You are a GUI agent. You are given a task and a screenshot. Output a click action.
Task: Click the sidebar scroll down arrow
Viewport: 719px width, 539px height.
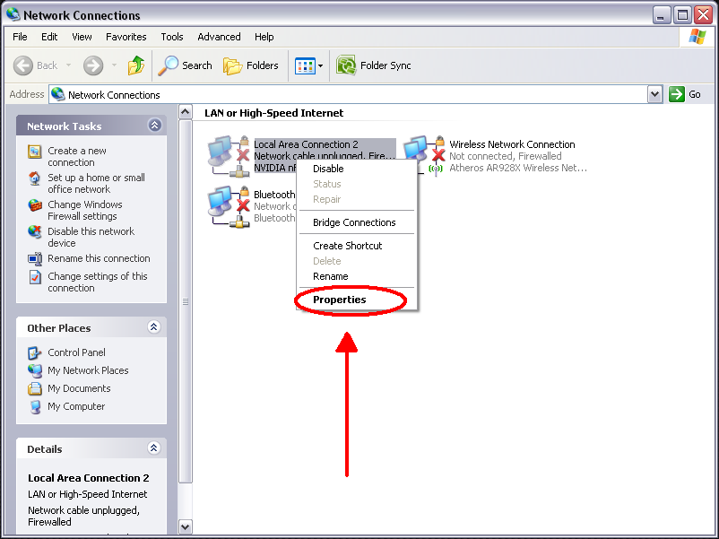pyautogui.click(x=186, y=527)
